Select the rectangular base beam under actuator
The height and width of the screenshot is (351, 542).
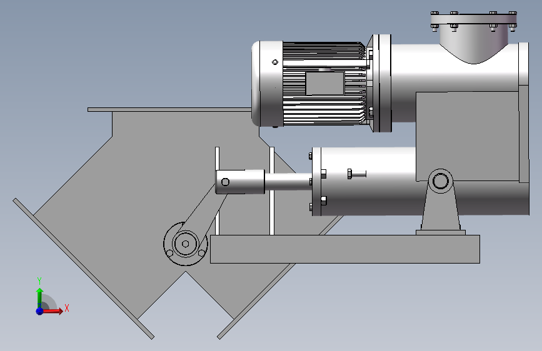pyautogui.click(x=344, y=249)
